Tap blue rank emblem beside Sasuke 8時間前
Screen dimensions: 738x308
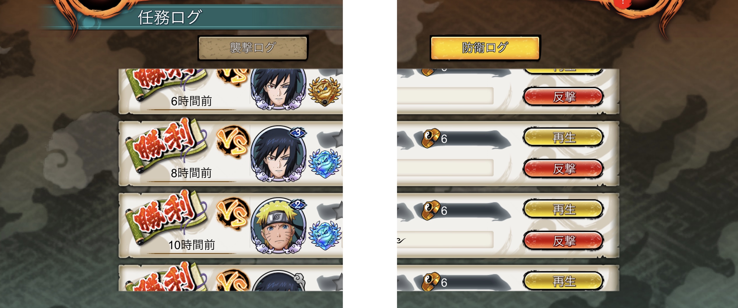coord(325,164)
